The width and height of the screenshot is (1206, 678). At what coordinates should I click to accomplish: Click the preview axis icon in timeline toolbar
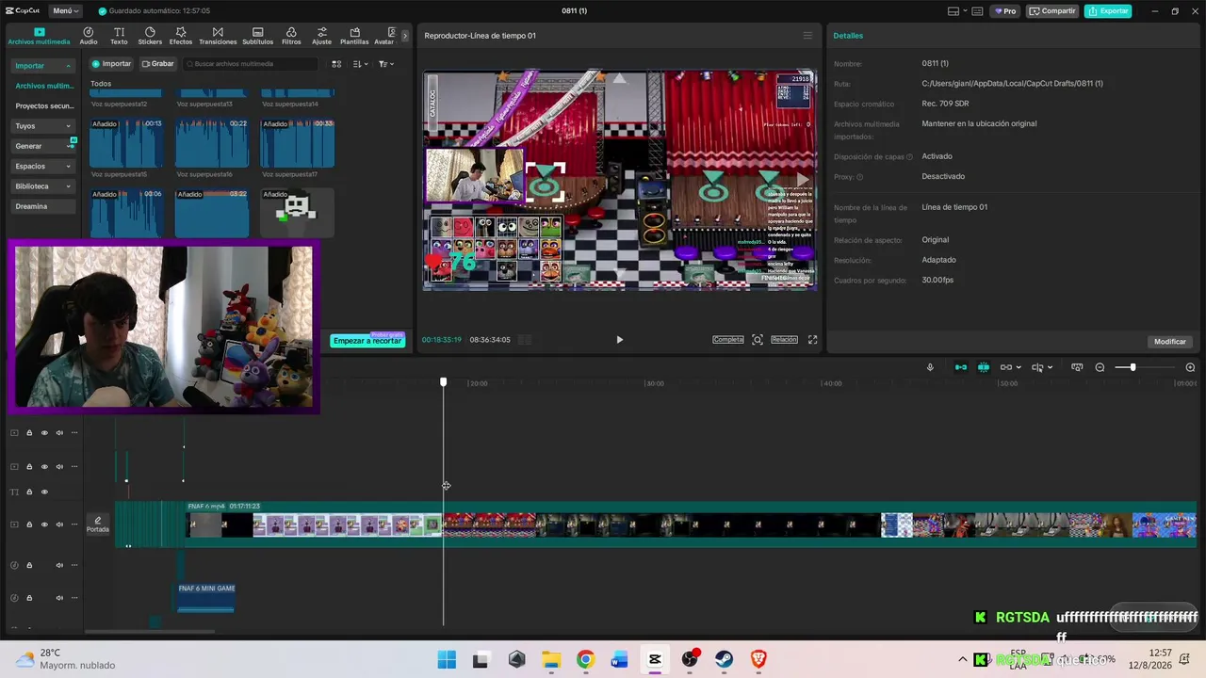(x=1077, y=367)
